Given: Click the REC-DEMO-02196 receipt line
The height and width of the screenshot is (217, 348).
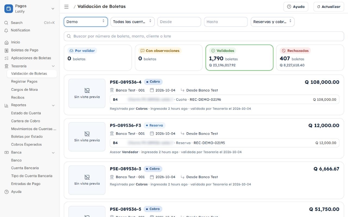Looking at the screenshot, I should click(x=225, y=99).
